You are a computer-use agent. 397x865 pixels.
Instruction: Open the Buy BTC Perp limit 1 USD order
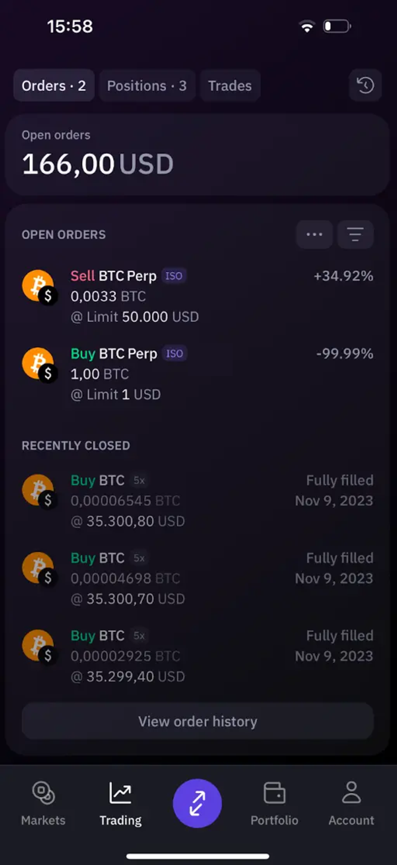click(197, 374)
